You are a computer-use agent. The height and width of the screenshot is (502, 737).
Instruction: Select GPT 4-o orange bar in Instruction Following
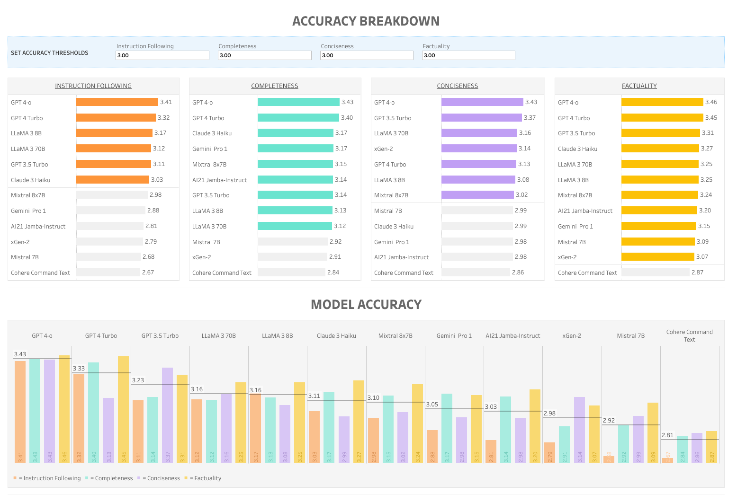tap(117, 102)
